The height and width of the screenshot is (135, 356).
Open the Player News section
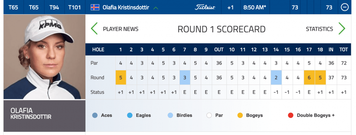(121, 29)
